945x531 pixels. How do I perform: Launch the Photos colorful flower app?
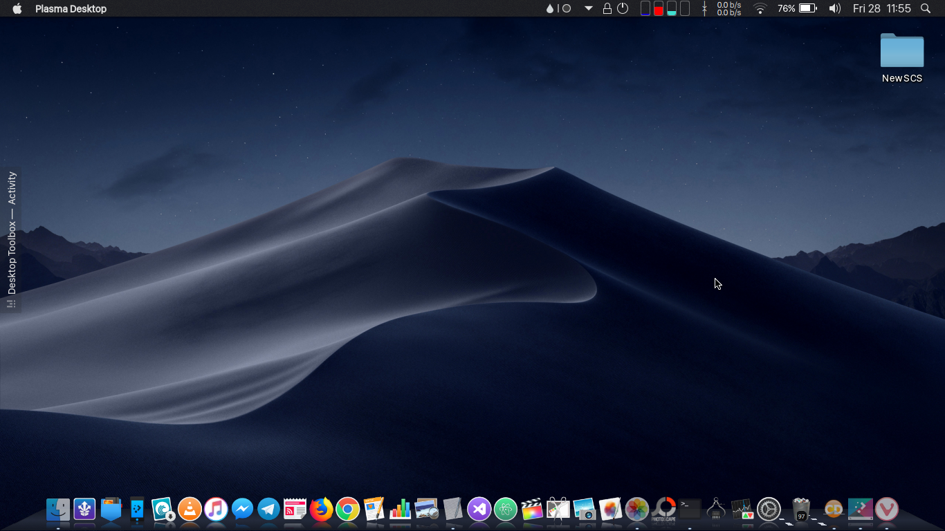click(x=636, y=510)
